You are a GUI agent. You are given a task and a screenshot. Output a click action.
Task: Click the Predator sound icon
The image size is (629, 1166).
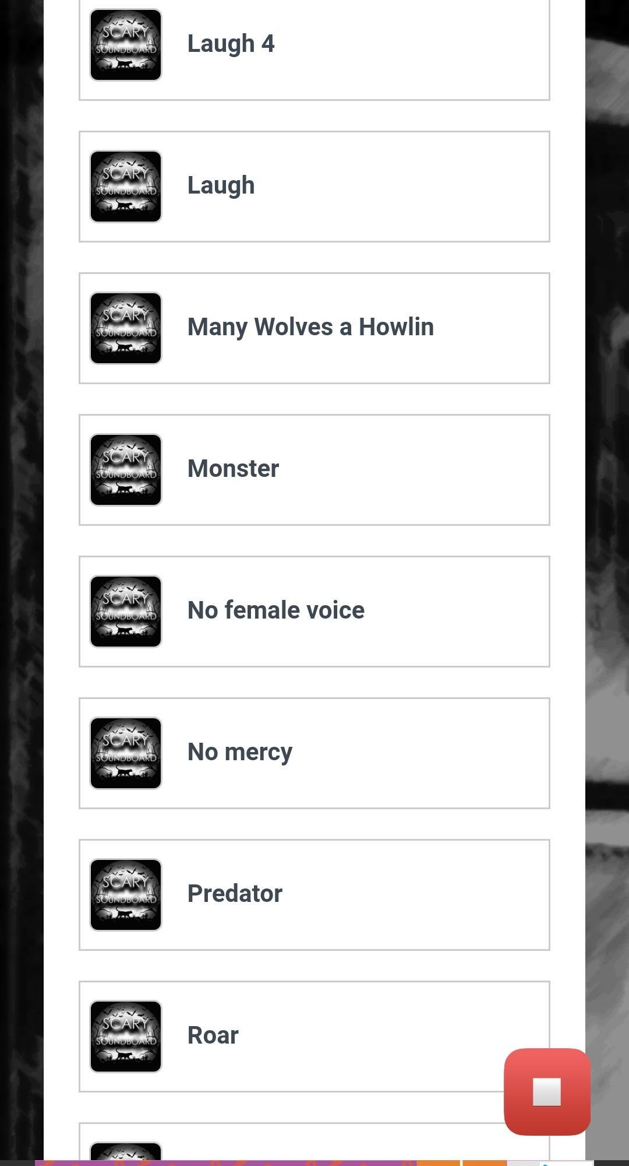point(126,895)
